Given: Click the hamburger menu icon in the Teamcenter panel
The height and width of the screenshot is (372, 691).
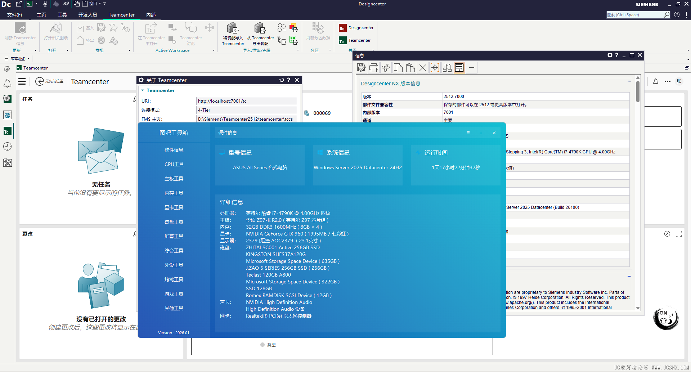Looking at the screenshot, I should (x=22, y=81).
